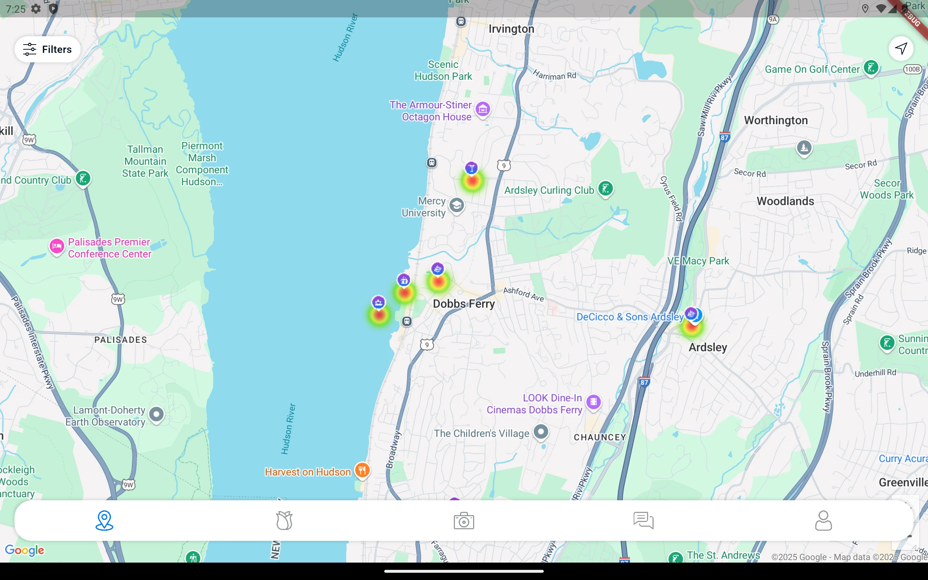This screenshot has height=580, width=928.
Task: Select Palisades Premier Conference Center hotel icon
Action: (x=57, y=246)
